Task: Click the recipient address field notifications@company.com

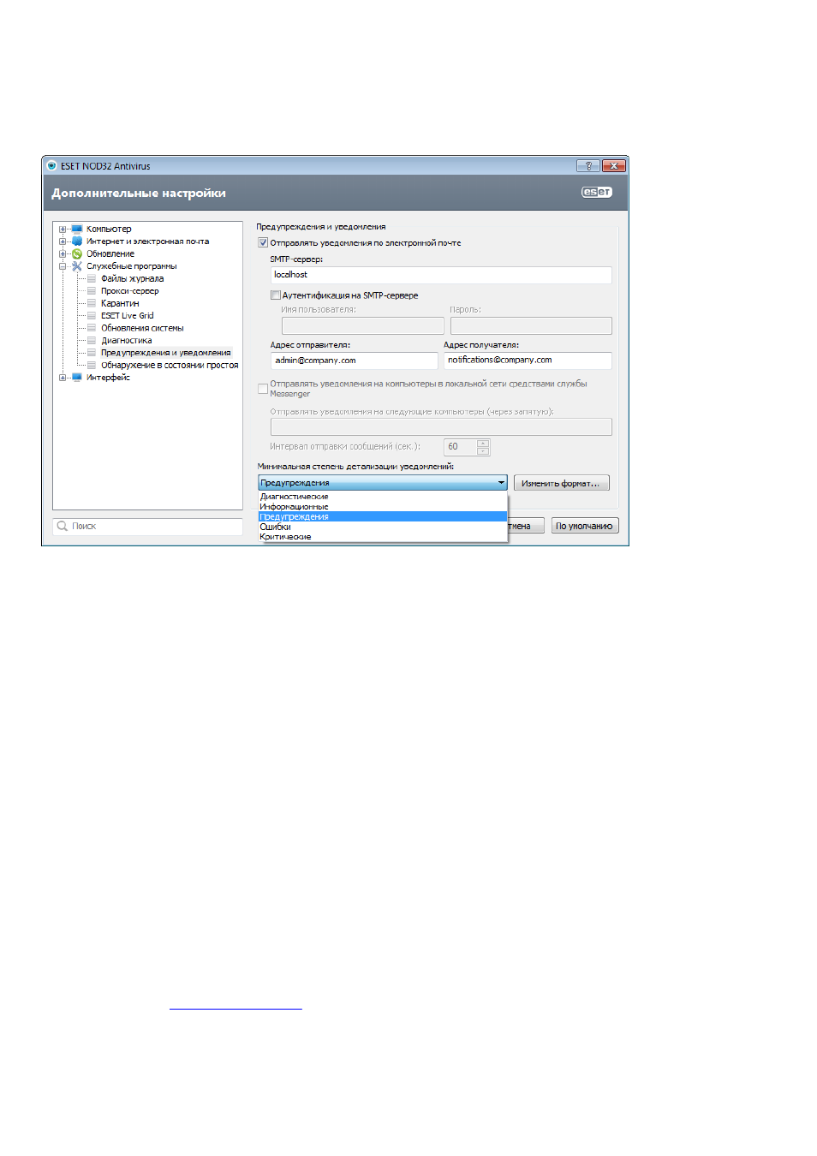Action: tap(528, 361)
